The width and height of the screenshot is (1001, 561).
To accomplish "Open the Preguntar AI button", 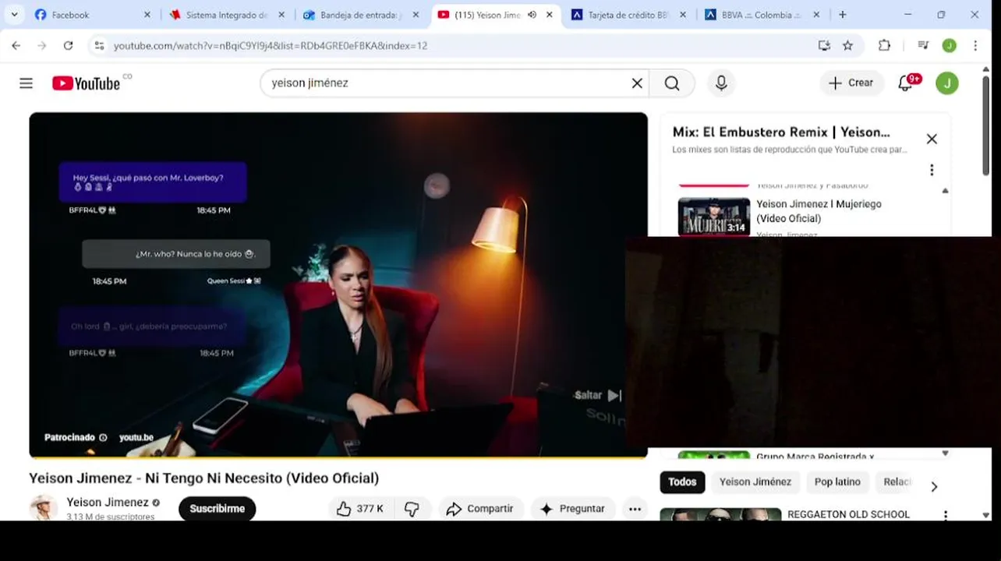I will [573, 509].
